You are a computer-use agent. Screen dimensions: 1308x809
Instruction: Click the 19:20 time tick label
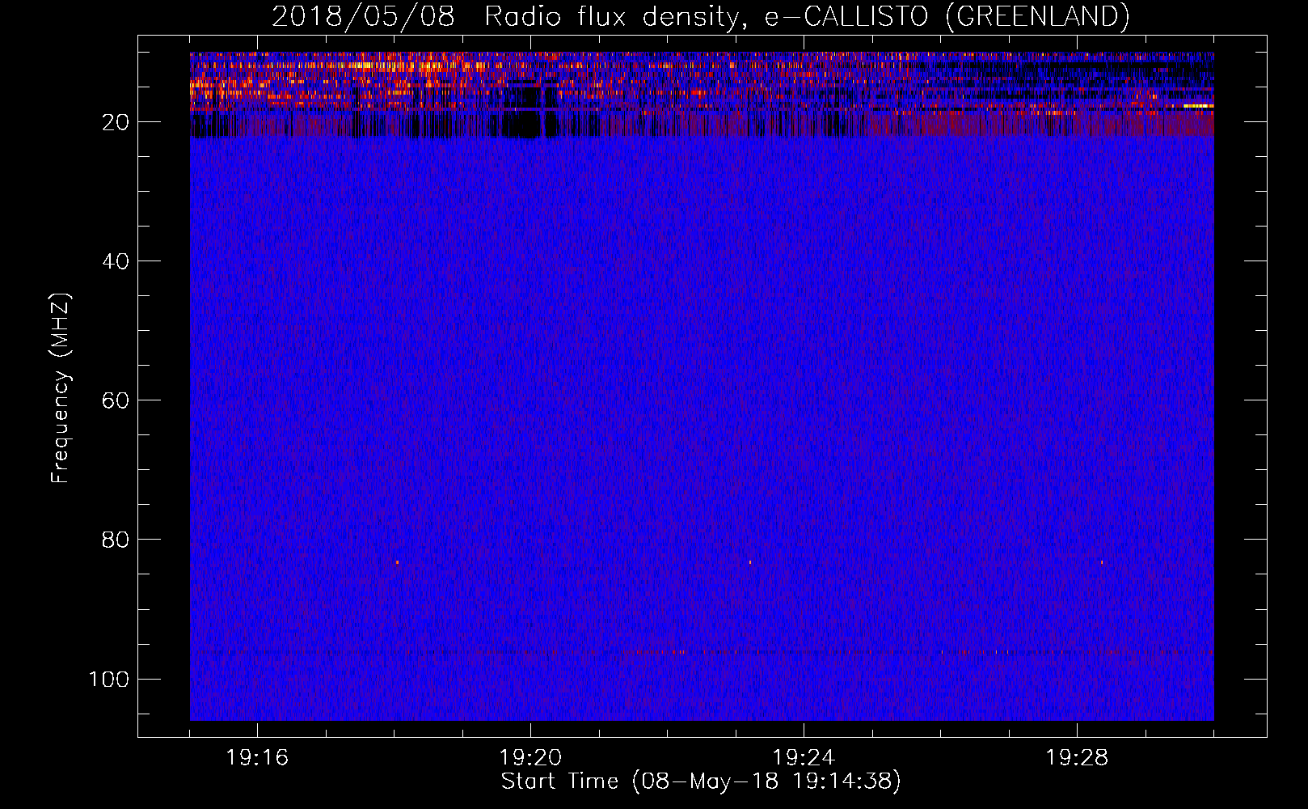coord(530,758)
